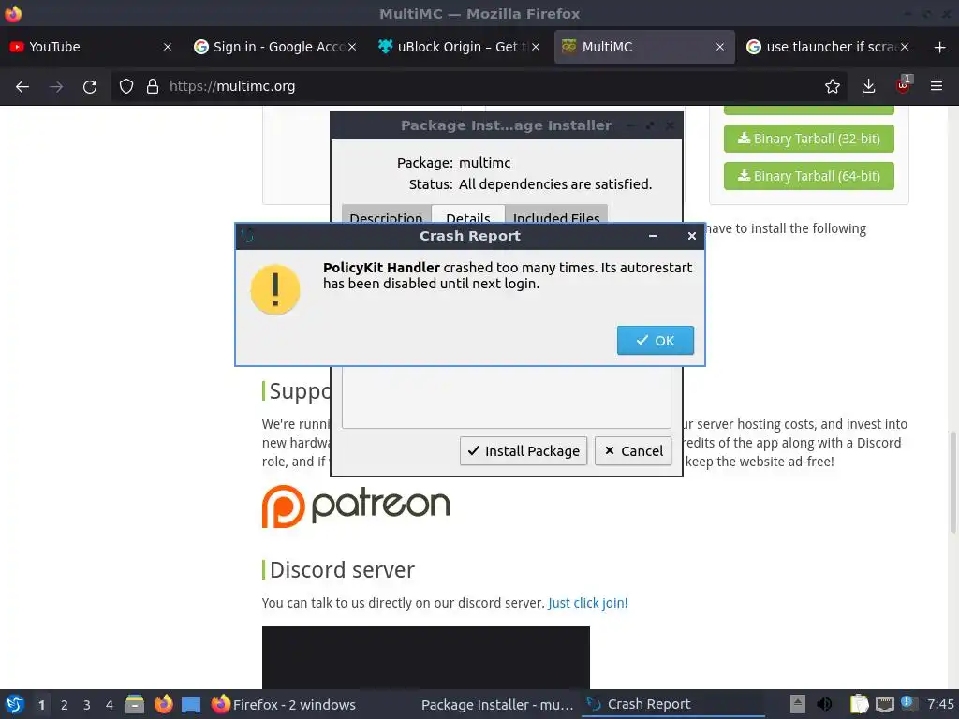
Task: Click Install Package in Package Installer
Action: pos(523,450)
